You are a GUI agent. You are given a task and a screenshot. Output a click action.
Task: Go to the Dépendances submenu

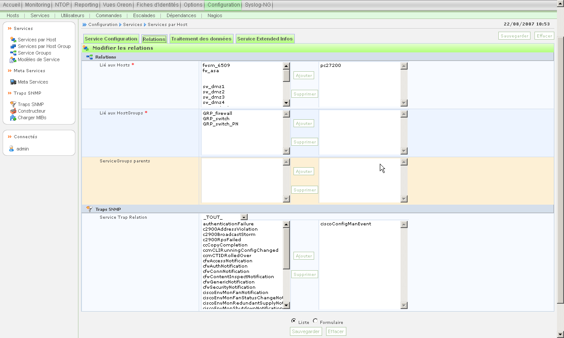click(182, 15)
